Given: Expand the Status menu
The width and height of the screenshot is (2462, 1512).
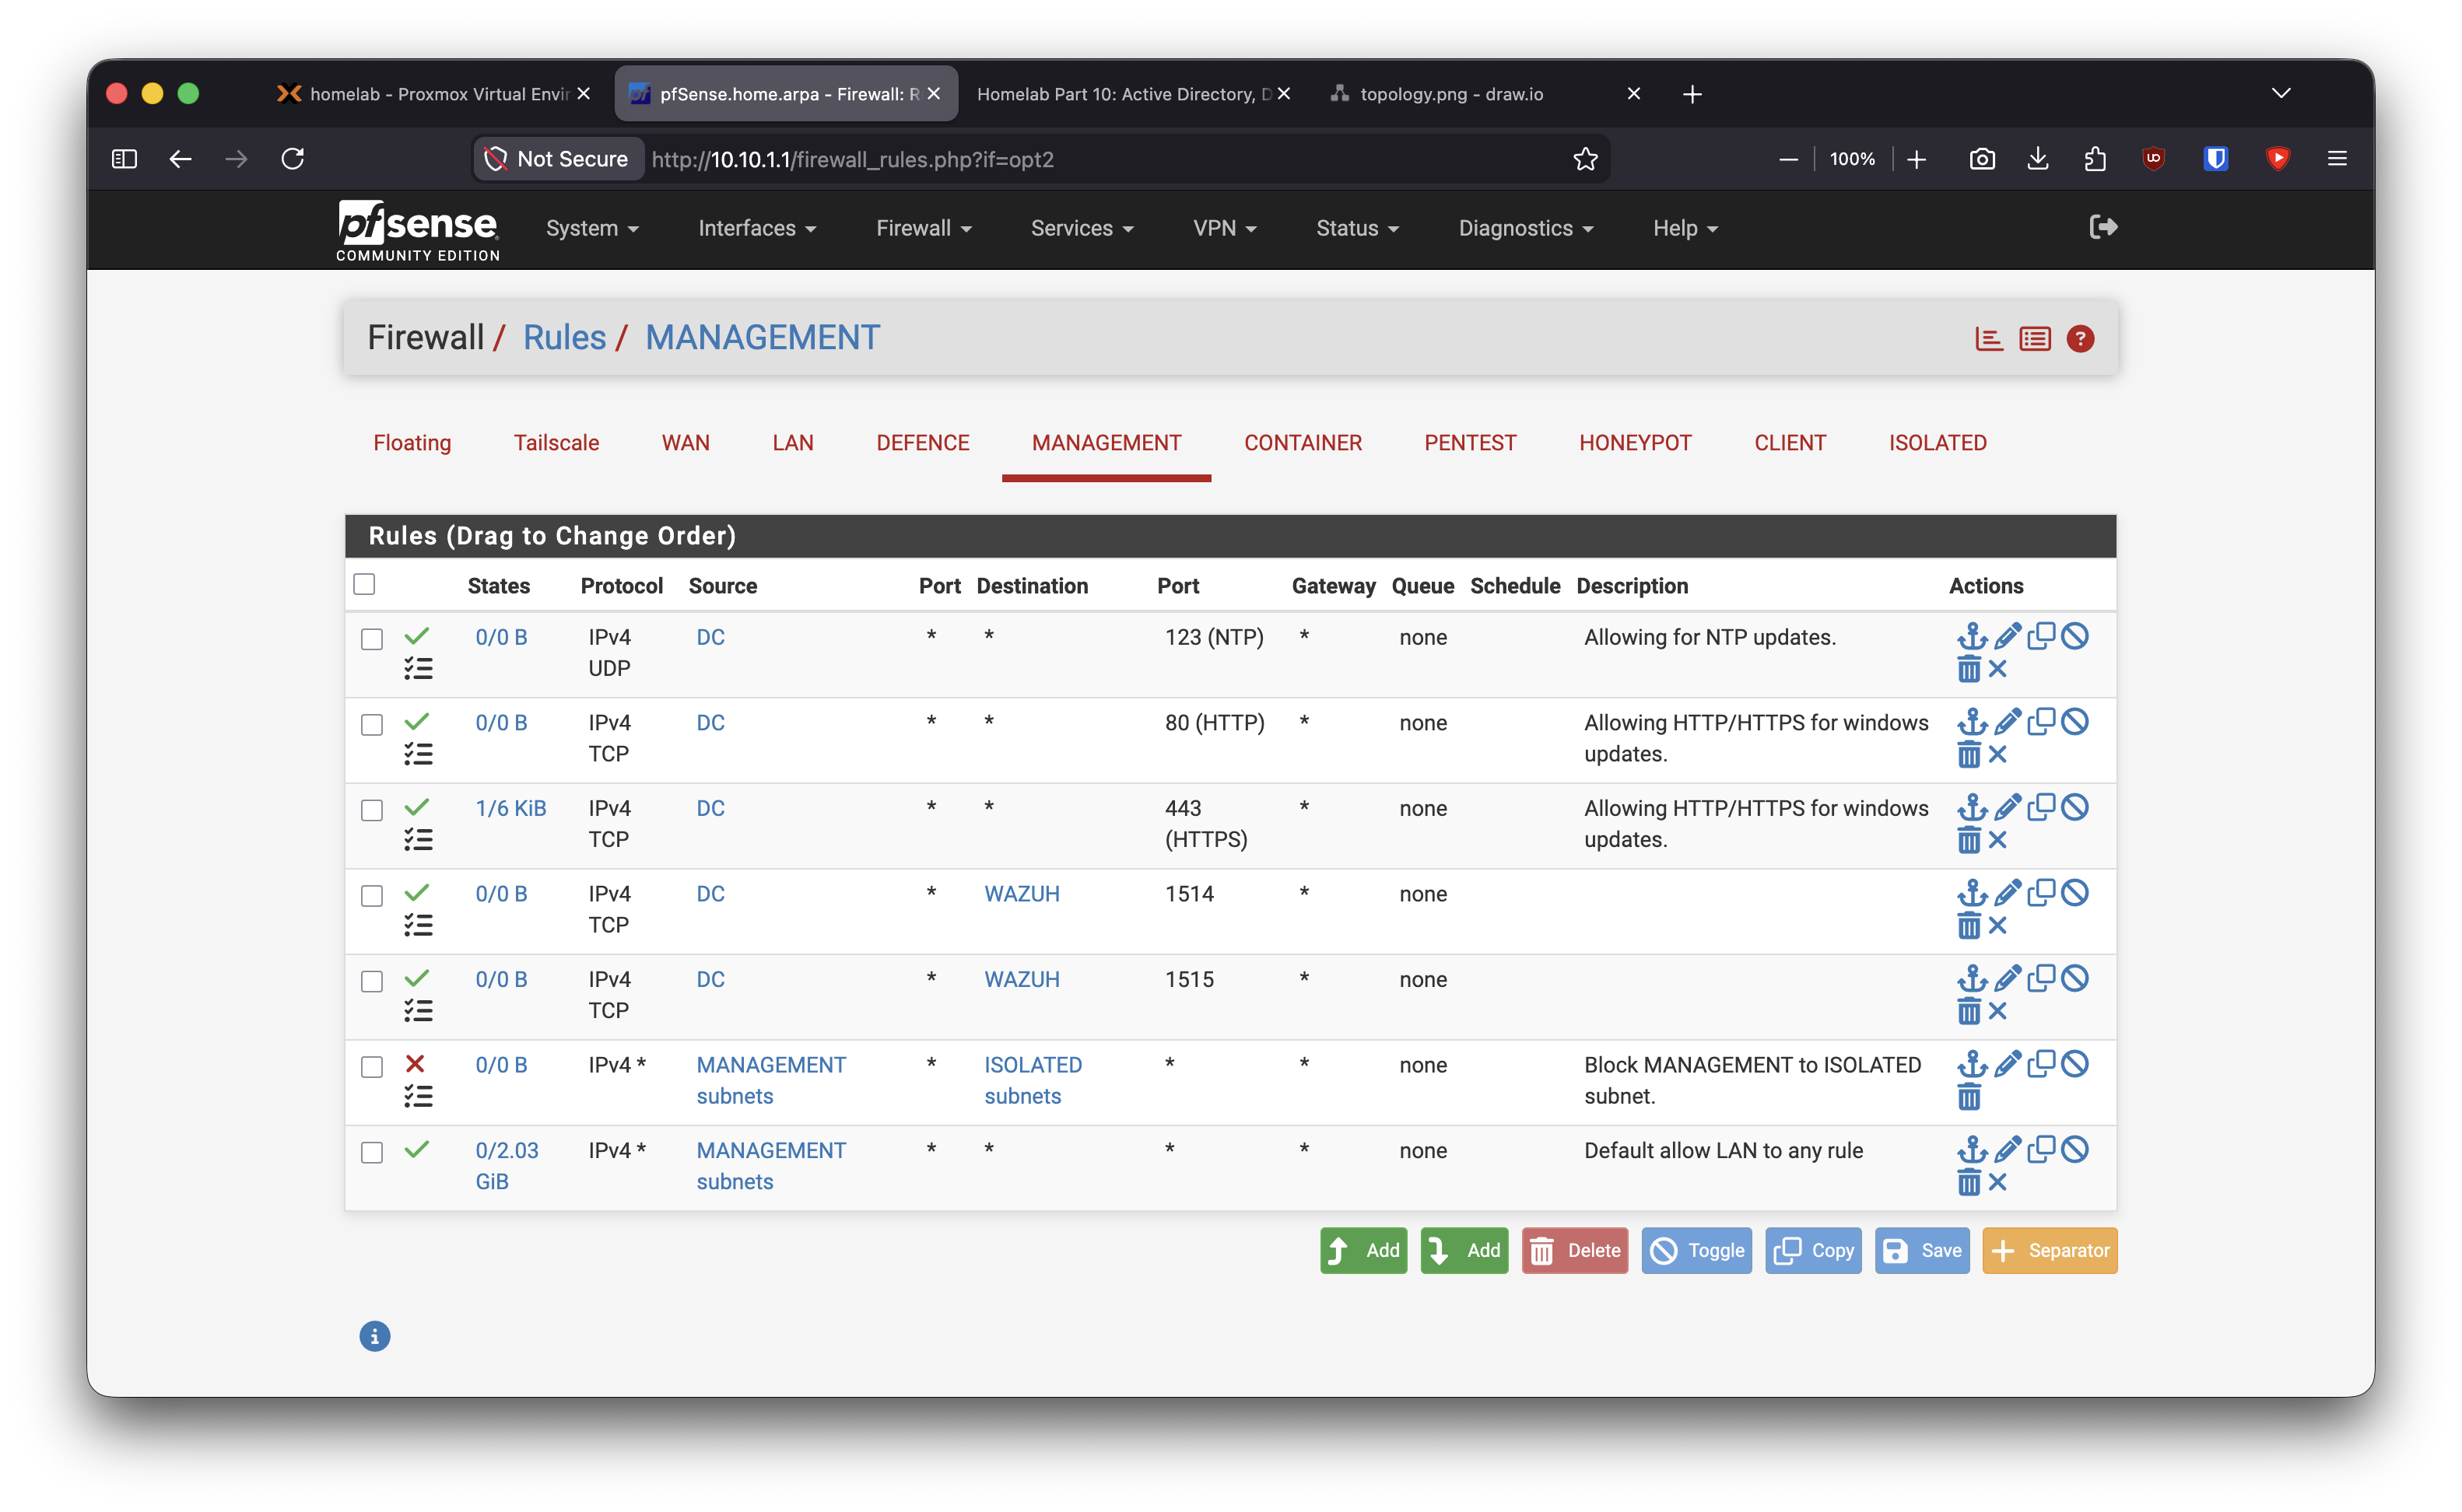Looking at the screenshot, I should (x=1358, y=228).
